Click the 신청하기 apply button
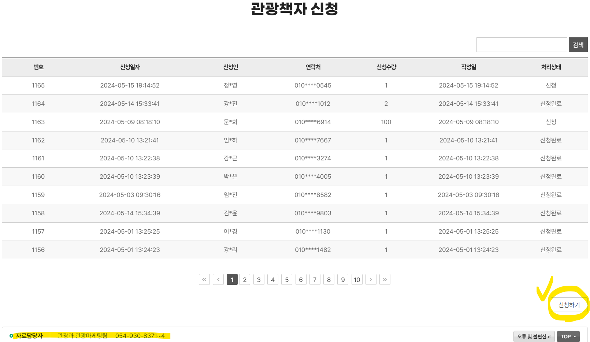 tap(569, 305)
